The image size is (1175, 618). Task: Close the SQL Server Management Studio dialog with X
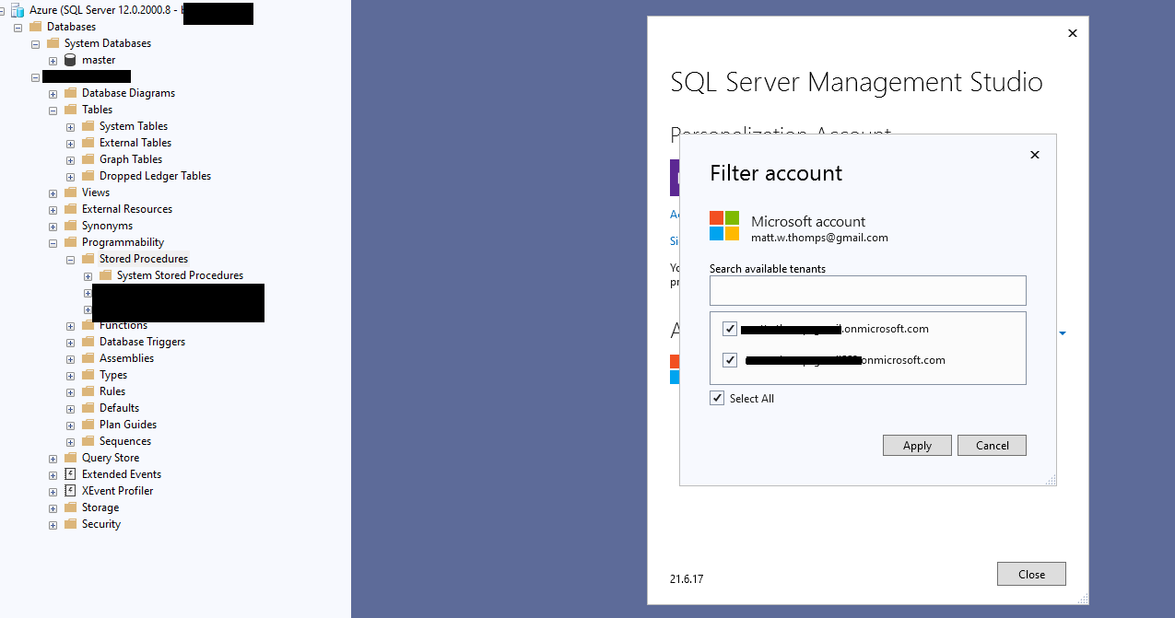[x=1072, y=33]
